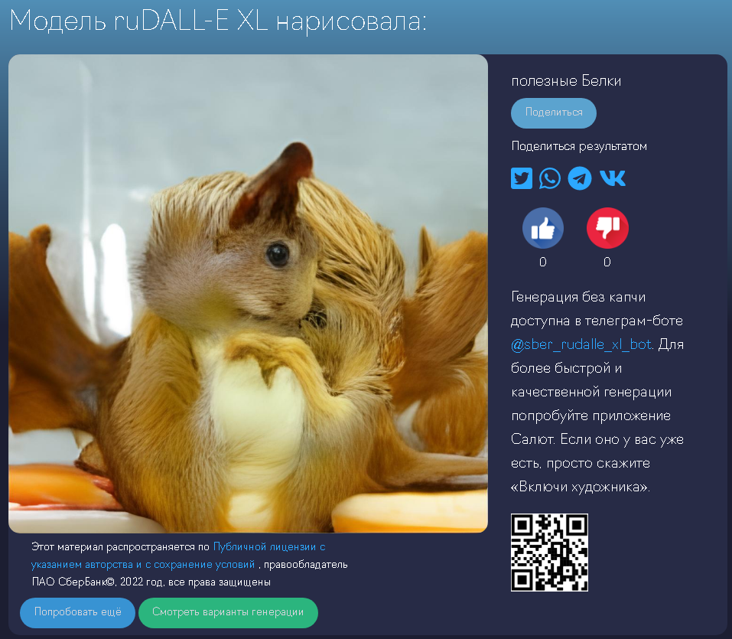Viewport: 732px width, 639px height.
Task: Open Смотреть варианты генерации
Action: point(228,612)
